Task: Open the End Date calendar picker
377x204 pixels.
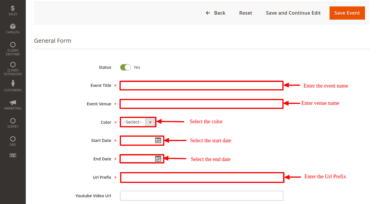Action: coord(158,159)
